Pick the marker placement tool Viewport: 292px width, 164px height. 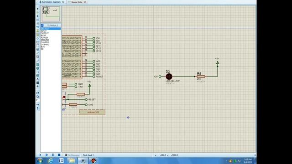point(37,86)
